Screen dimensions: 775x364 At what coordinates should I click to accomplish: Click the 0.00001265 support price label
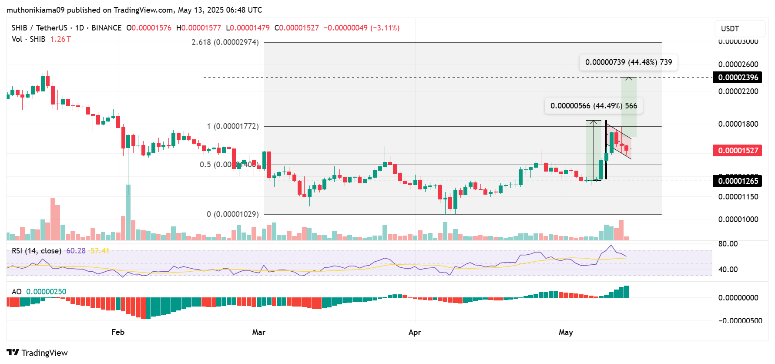[737, 181]
